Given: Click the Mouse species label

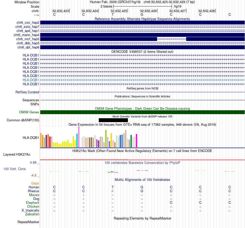Looking at the screenshot, I should [34, 195].
